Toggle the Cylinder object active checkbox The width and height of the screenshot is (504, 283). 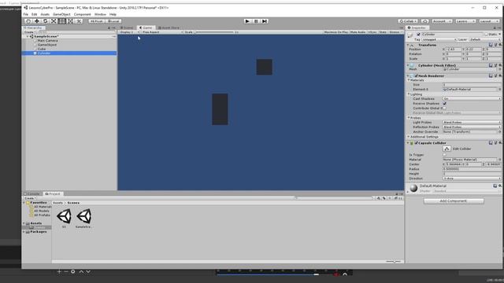pyautogui.click(x=418, y=35)
